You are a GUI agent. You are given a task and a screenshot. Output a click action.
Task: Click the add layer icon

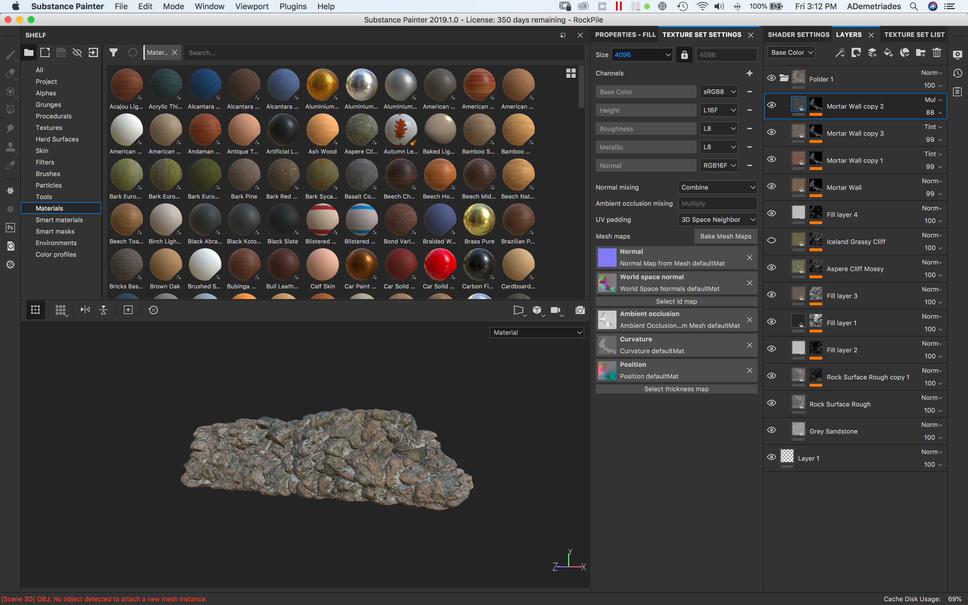pyautogui.click(x=872, y=52)
